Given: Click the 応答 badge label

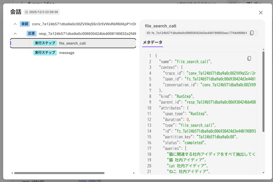Looking at the screenshot, I should coord(31,34).
